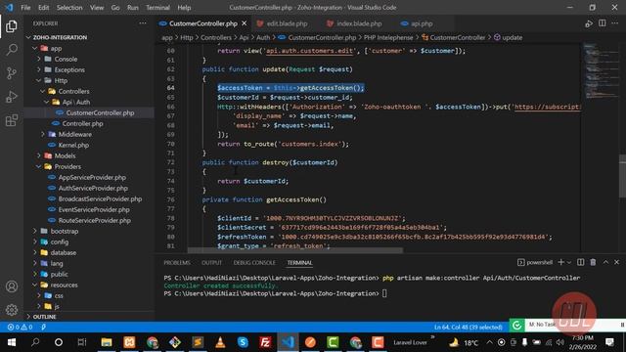This screenshot has height=352, width=626.
Task: Open terminal launch profile dropdown arrow
Action: [569, 262]
